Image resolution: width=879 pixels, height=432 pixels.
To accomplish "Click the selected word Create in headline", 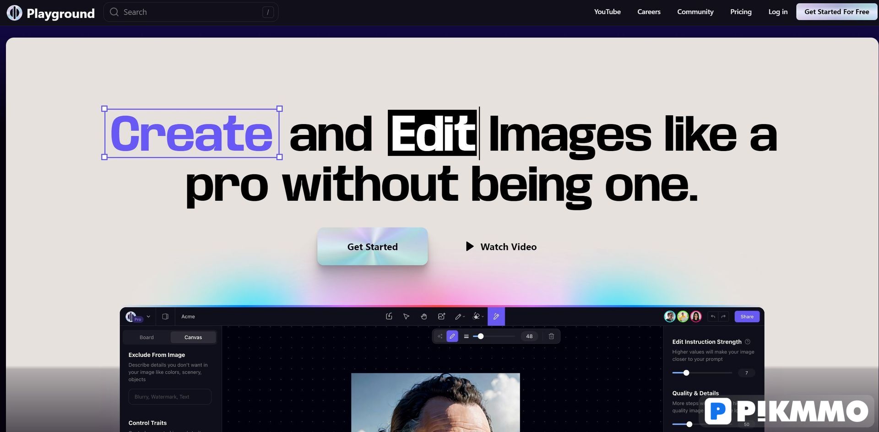I will (x=191, y=133).
